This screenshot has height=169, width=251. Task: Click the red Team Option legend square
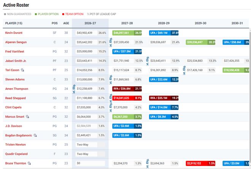point(63,14)
